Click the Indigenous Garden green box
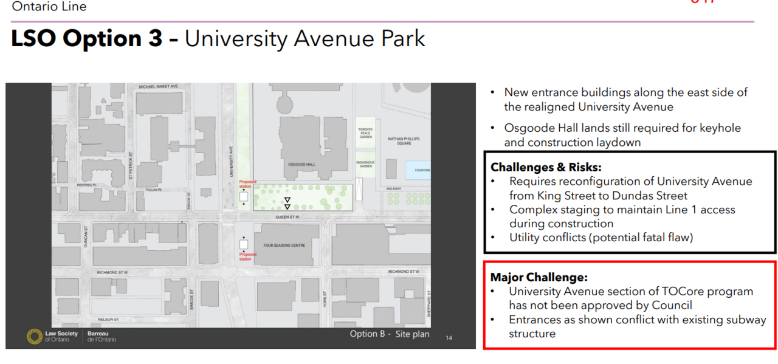 pos(365,164)
